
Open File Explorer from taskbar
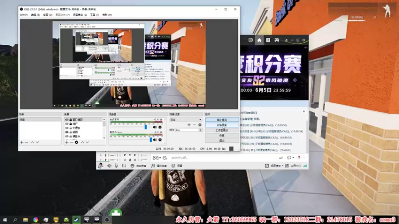coord(25,220)
